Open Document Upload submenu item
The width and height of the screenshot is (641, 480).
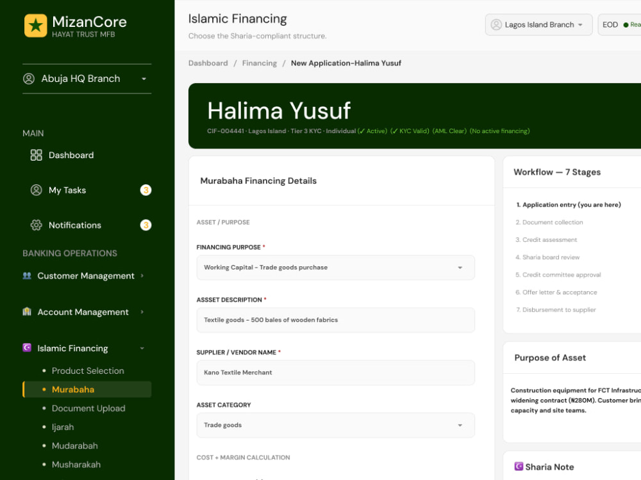[x=88, y=408]
